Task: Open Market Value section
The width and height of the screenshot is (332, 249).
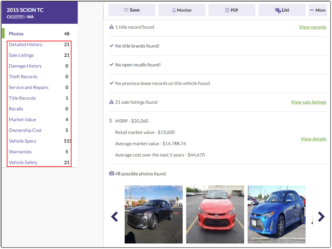Action: pyautogui.click(x=22, y=120)
